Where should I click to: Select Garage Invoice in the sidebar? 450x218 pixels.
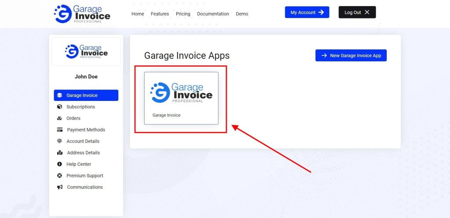click(86, 95)
